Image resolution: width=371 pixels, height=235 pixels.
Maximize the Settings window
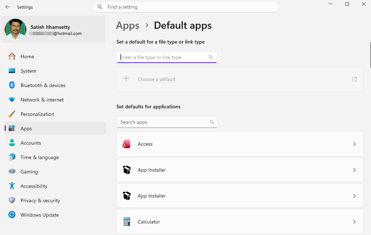(347, 4)
